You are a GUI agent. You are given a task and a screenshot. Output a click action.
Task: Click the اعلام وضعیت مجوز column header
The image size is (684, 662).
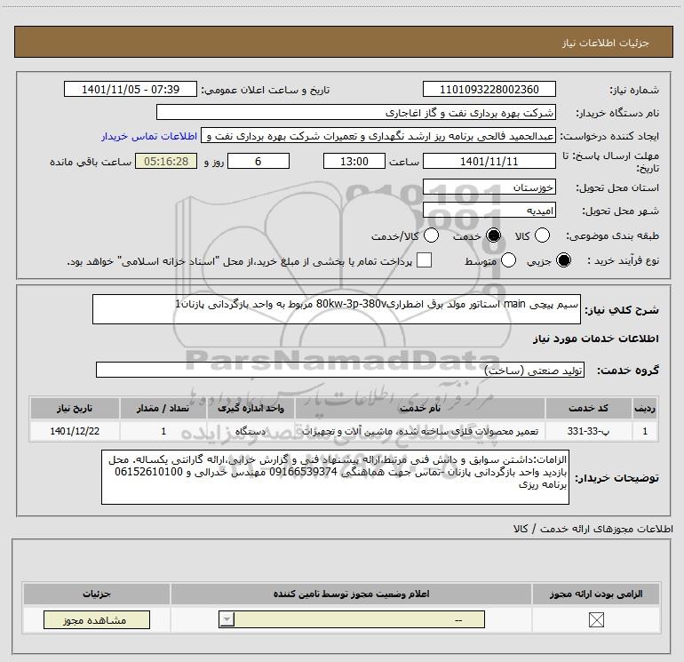click(351, 594)
